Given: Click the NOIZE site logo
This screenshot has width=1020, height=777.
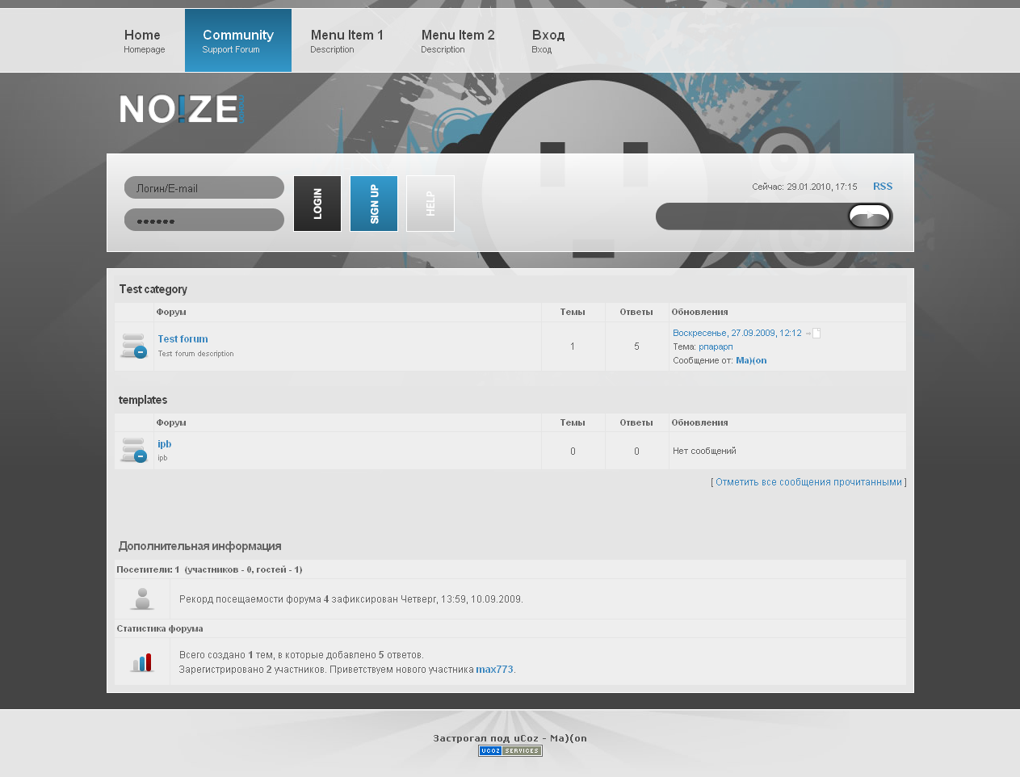Looking at the screenshot, I should point(181,109).
